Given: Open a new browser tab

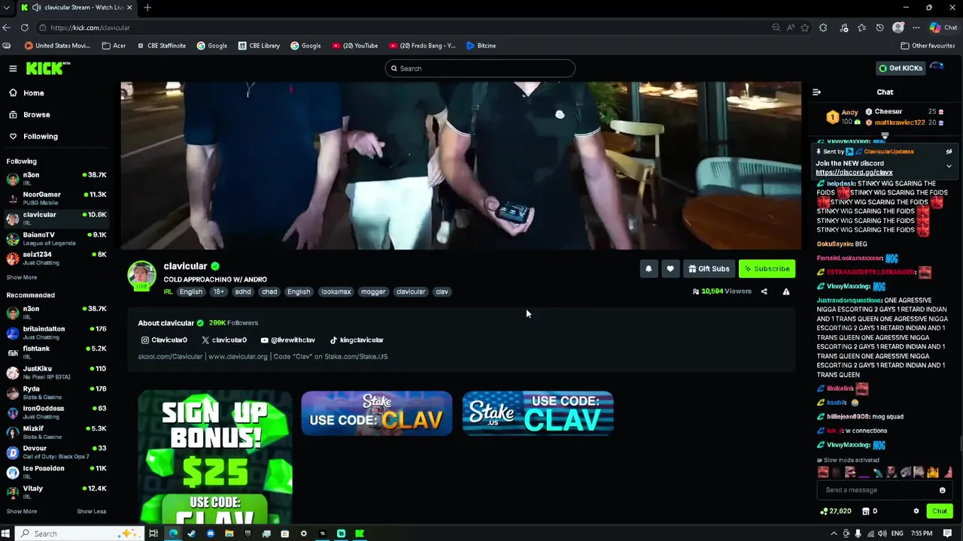Looking at the screenshot, I should (x=147, y=8).
